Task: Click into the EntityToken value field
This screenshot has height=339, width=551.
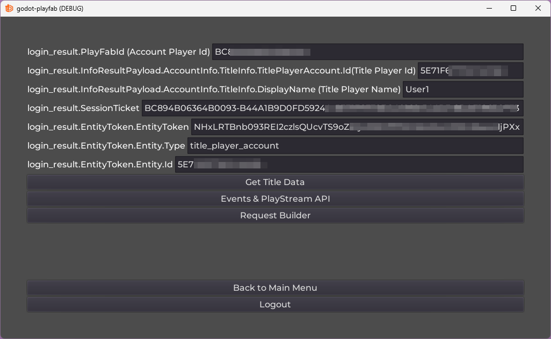Action: click(x=357, y=127)
